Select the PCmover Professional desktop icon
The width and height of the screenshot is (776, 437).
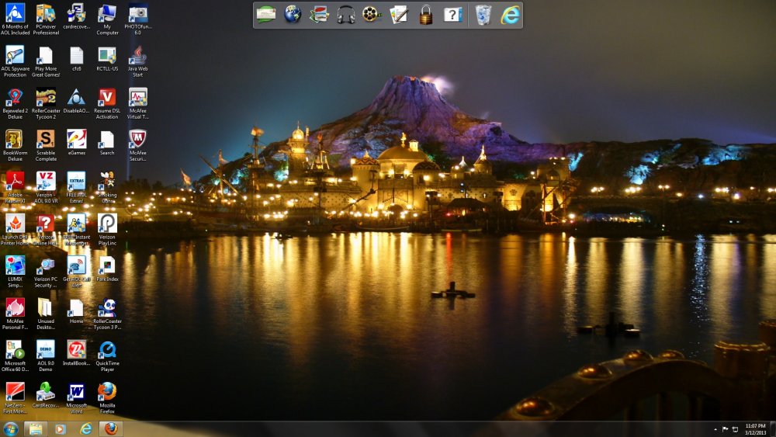click(x=46, y=20)
